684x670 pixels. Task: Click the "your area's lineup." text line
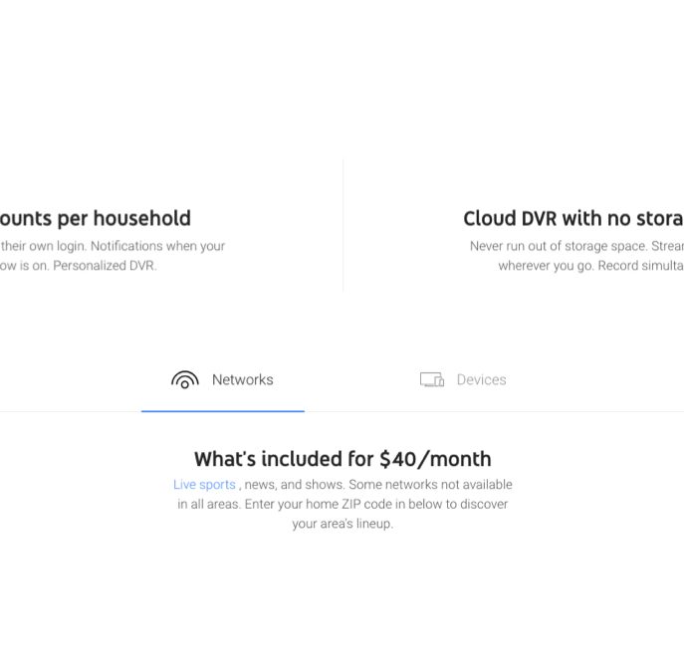click(x=342, y=524)
